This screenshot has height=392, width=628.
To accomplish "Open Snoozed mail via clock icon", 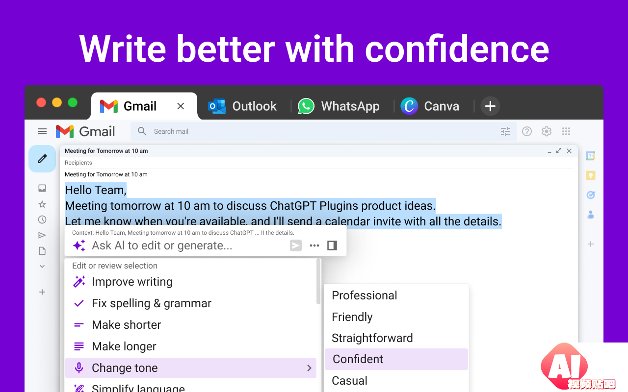I will tap(42, 220).
